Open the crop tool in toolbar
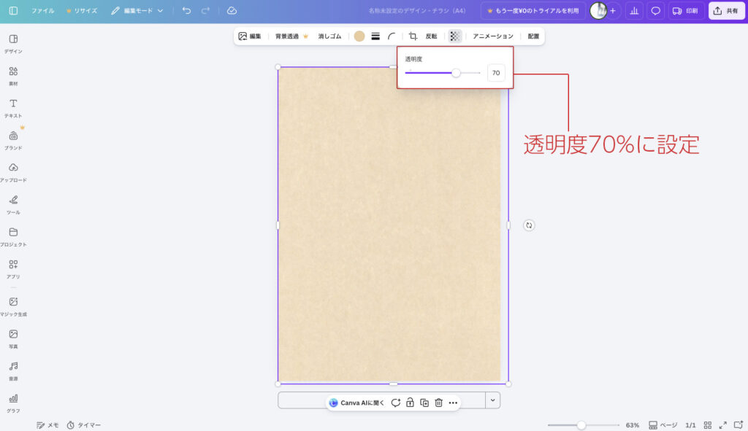Screen dimensions: 748x431 (413, 36)
